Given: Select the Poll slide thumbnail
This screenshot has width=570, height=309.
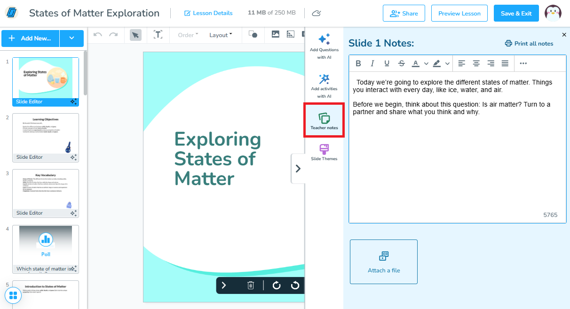Looking at the screenshot, I should pos(46,249).
